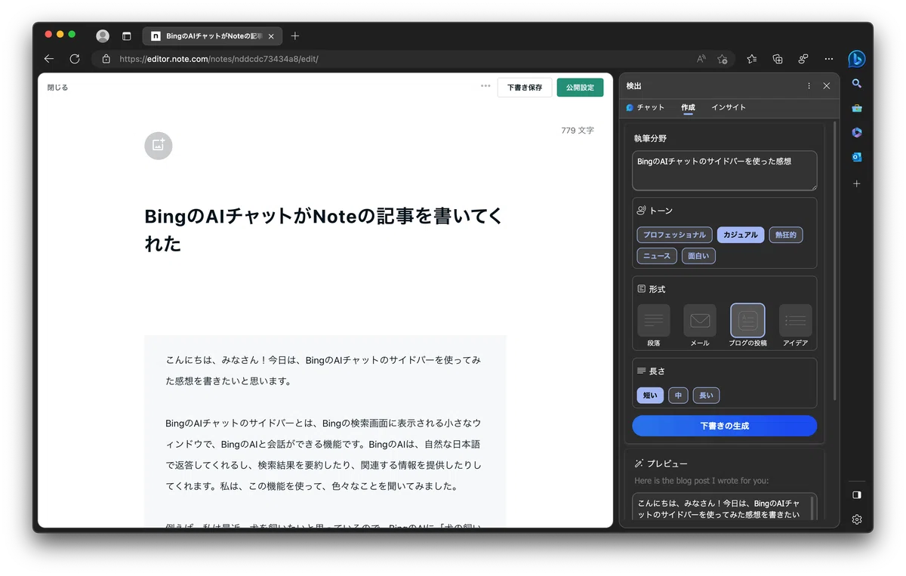Click the 執筆分野 text field
Image resolution: width=906 pixels, height=576 pixels.
[725, 171]
